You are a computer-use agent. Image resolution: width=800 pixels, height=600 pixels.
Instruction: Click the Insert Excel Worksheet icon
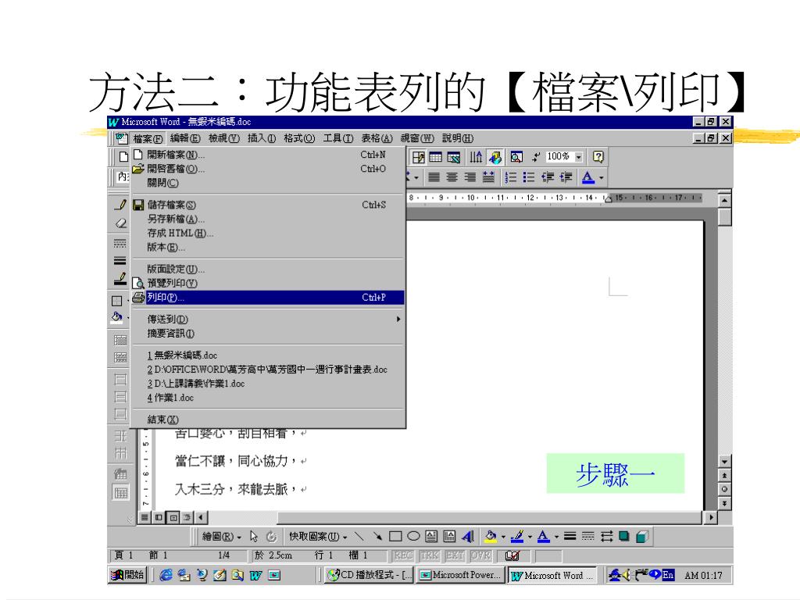click(x=454, y=157)
